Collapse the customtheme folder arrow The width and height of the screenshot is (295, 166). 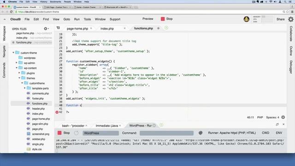tap(22, 83)
